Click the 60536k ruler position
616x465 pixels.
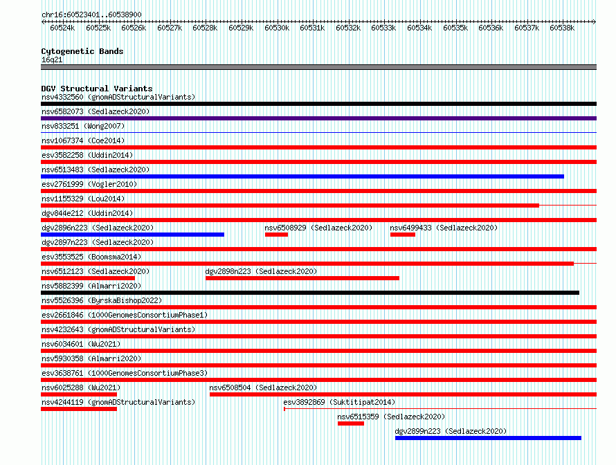pyautogui.click(x=491, y=28)
